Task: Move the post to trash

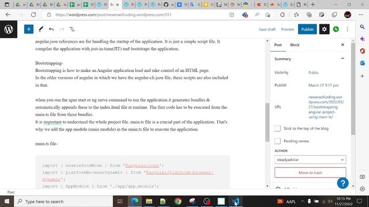Action: tap(310, 172)
